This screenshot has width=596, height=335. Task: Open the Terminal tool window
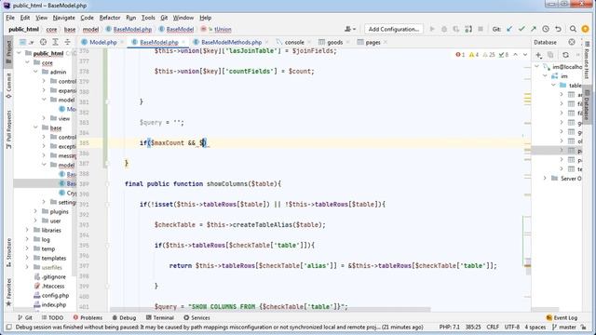click(159, 317)
